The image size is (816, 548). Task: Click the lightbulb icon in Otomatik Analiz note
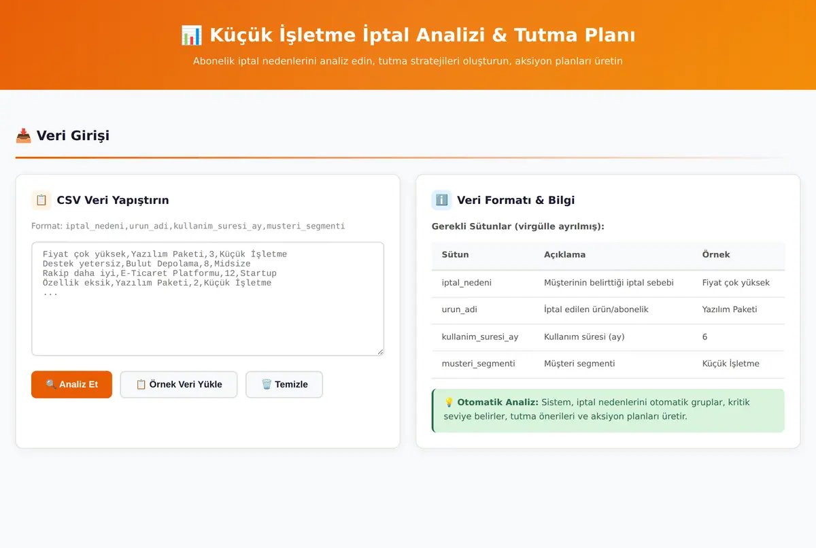tap(449, 403)
